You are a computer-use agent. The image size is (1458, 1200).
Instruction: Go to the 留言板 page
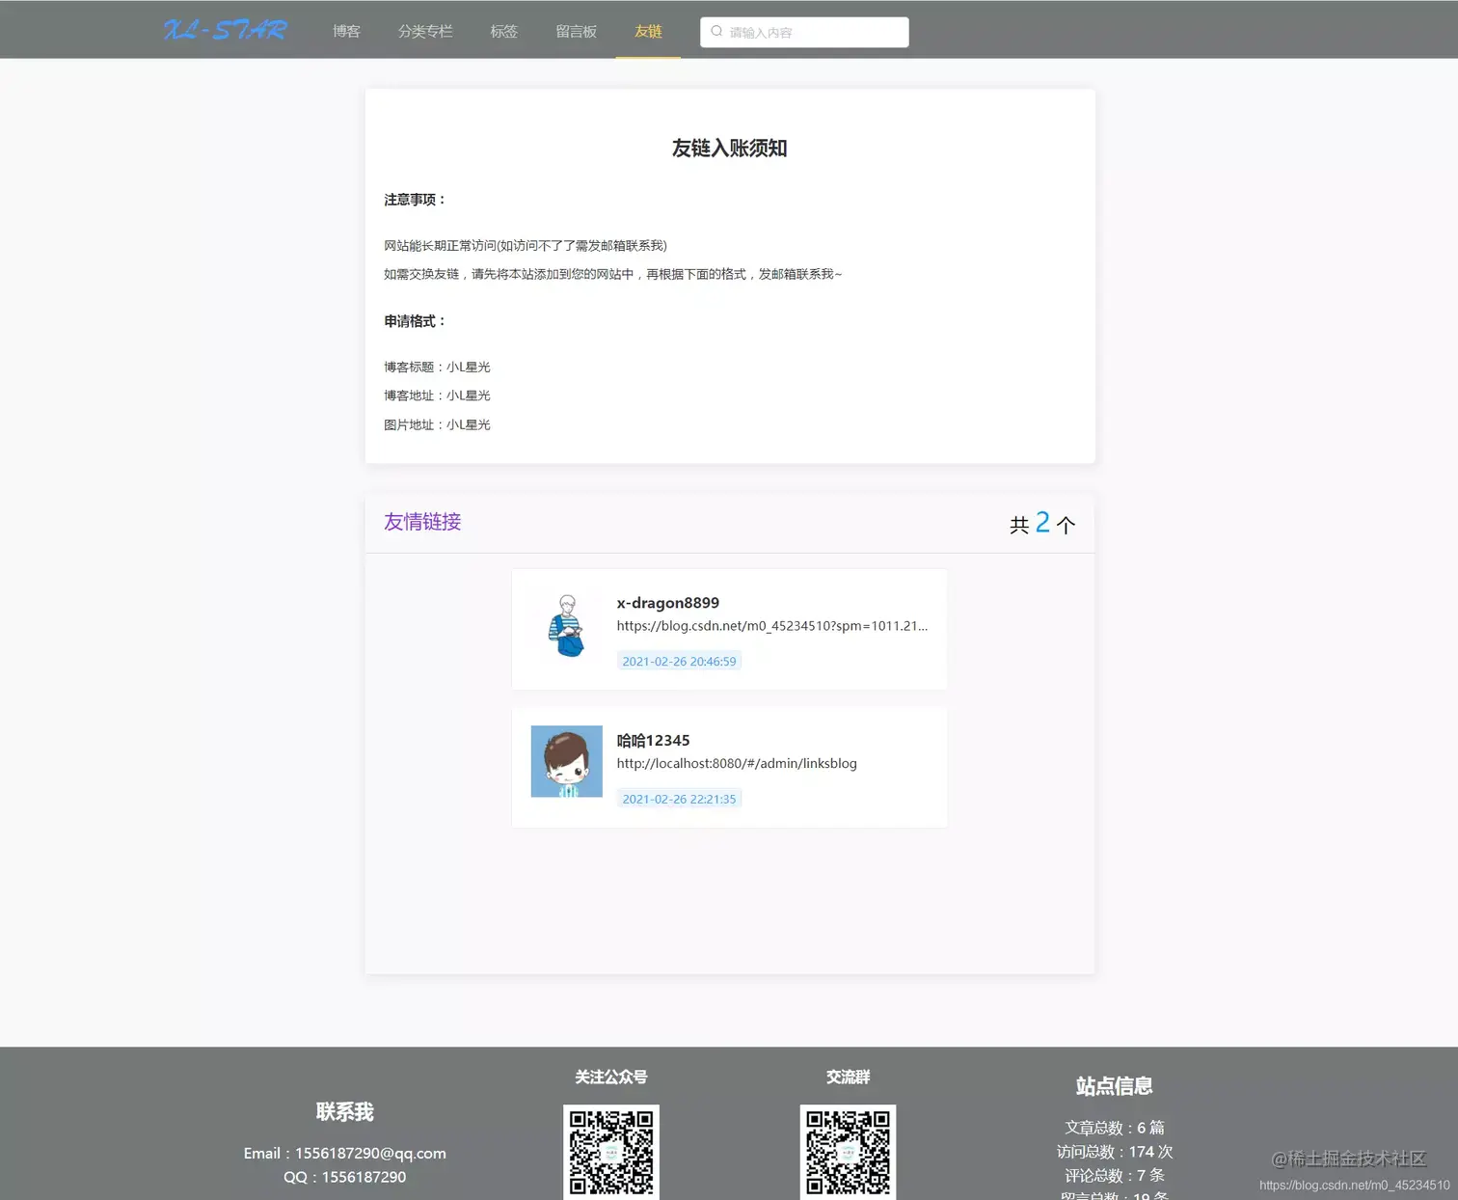576,31
